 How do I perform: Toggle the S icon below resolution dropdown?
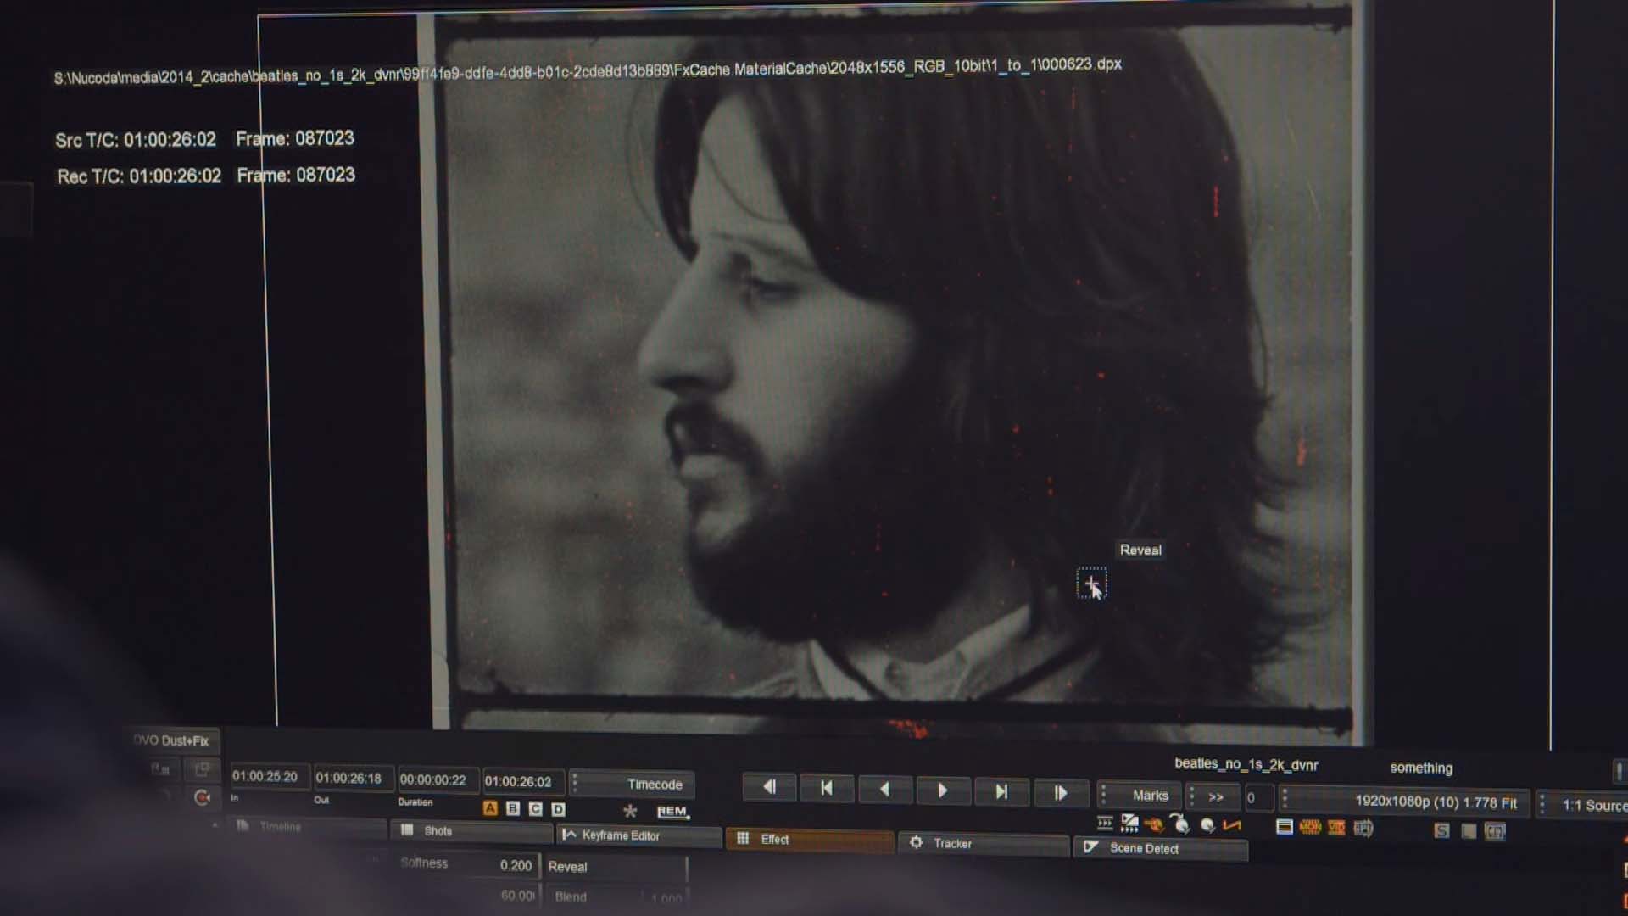(x=1441, y=831)
